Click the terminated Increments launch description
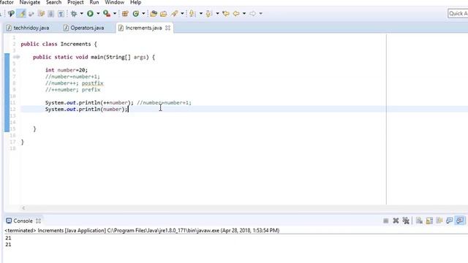The height and width of the screenshot is (263, 468). pyautogui.click(x=142, y=231)
